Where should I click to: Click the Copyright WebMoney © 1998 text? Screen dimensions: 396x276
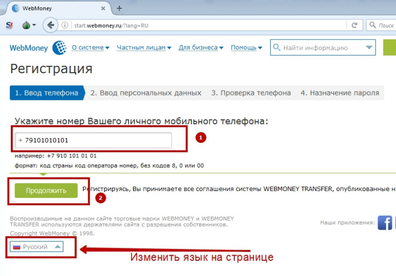click(x=52, y=233)
